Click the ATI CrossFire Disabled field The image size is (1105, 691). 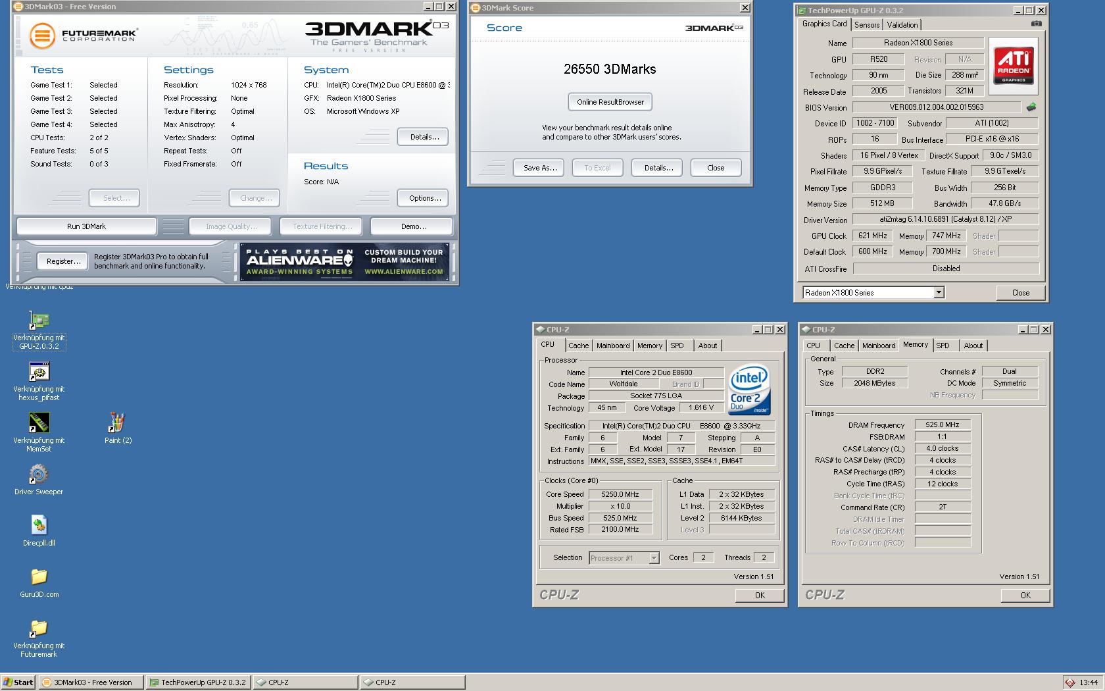[946, 269]
